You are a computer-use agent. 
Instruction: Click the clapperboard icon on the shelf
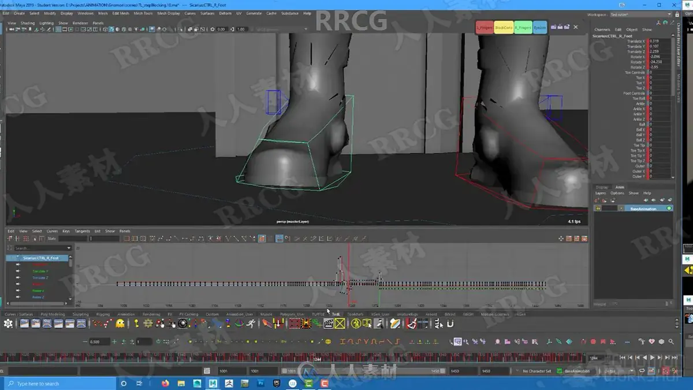(329, 324)
